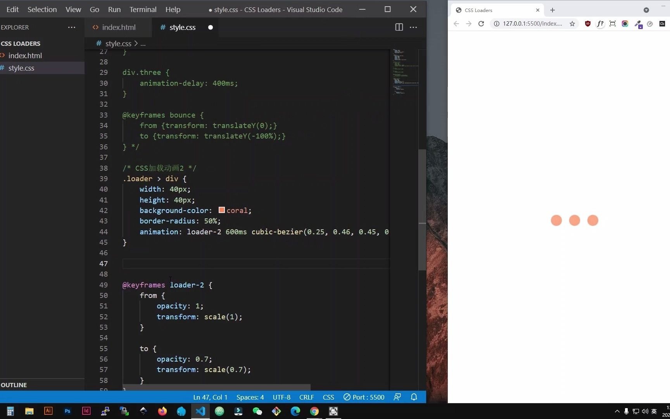670x419 pixels.
Task: Click the browser back button
Action: click(456, 24)
